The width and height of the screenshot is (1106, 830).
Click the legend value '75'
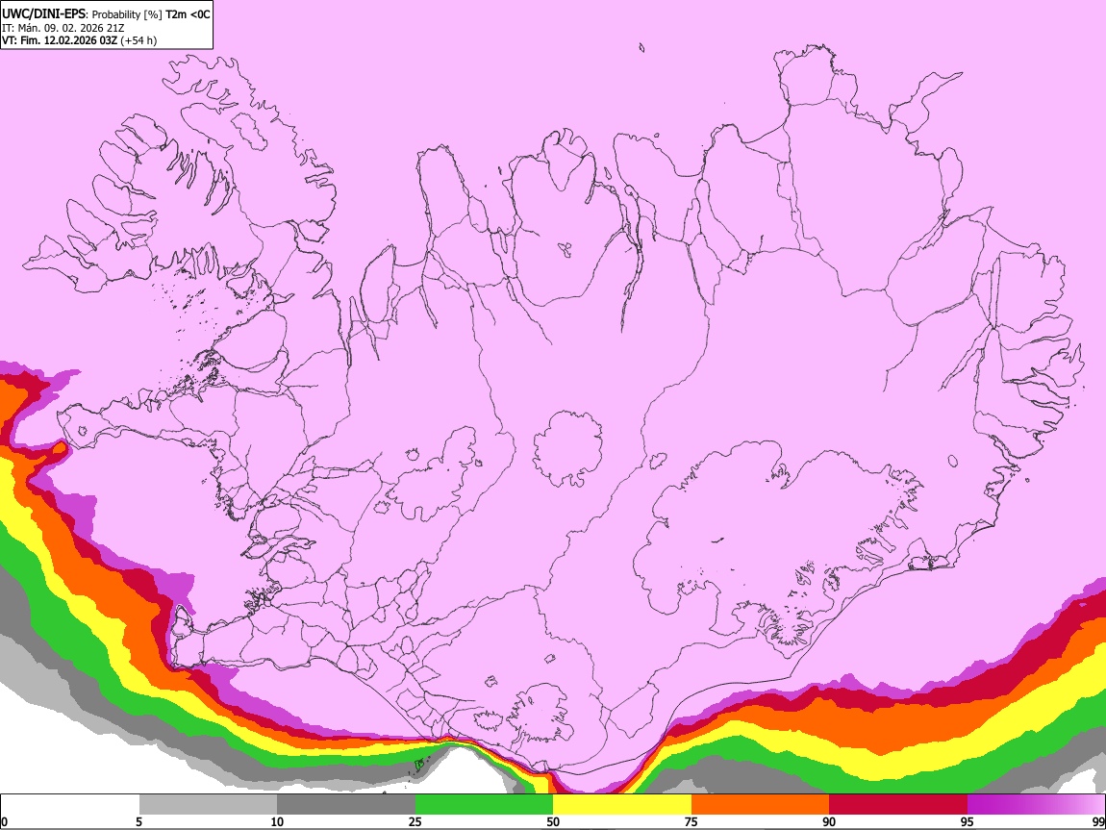click(x=691, y=822)
